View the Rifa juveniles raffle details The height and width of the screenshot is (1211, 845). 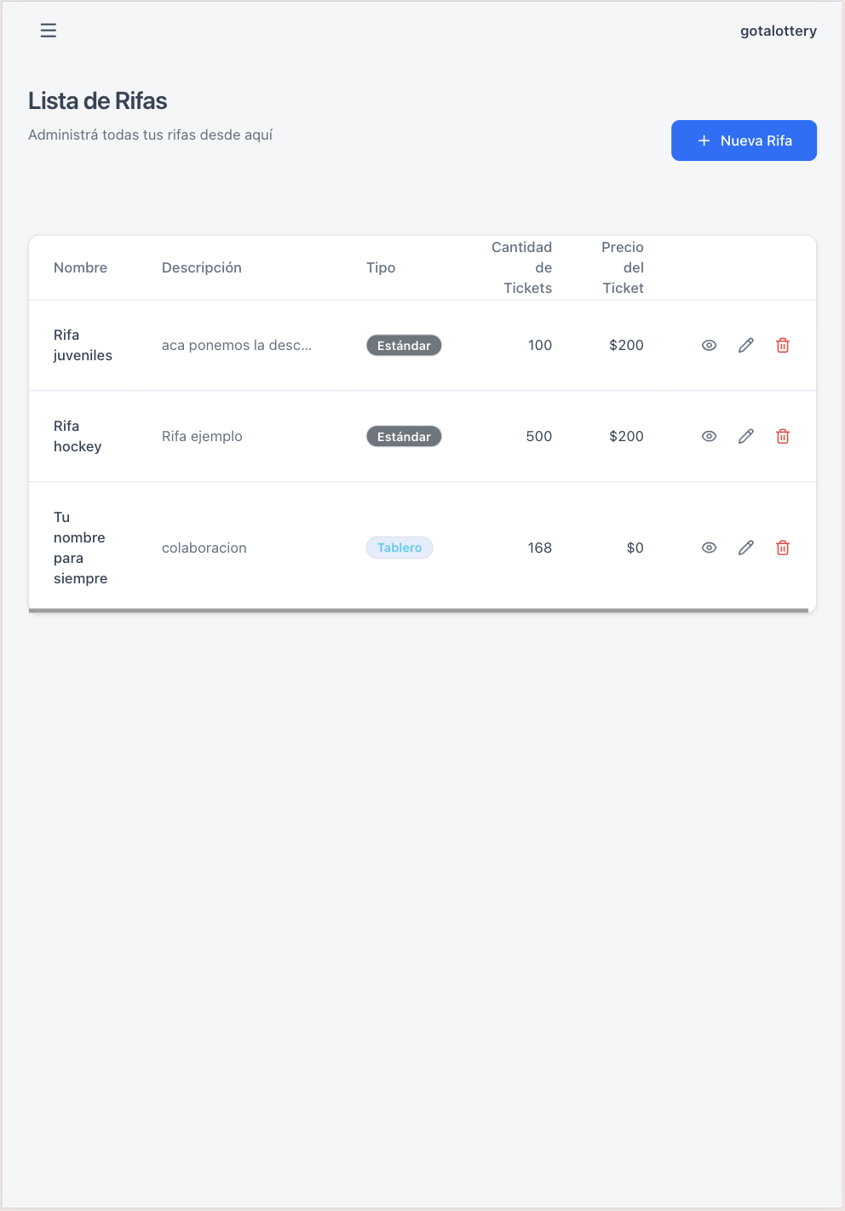[x=709, y=345]
